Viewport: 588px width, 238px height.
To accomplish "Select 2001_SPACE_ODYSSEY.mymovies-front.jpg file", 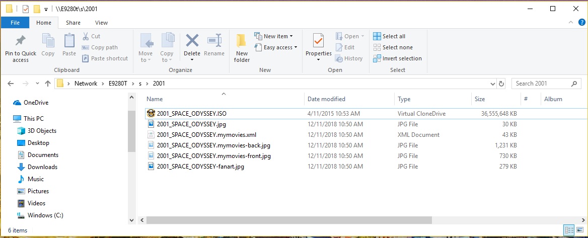I will 209,156.
